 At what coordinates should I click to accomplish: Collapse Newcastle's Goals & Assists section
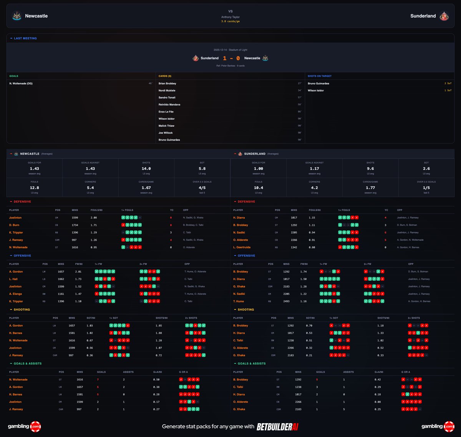pyautogui.click(x=11, y=363)
